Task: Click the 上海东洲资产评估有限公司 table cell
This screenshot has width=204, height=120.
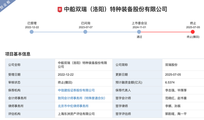Action: pyautogui.click(x=77, y=114)
